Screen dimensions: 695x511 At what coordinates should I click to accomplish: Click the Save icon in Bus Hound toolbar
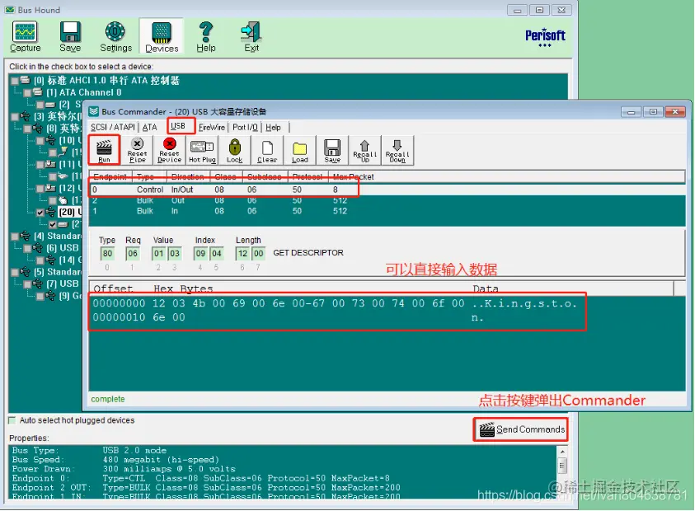point(70,37)
